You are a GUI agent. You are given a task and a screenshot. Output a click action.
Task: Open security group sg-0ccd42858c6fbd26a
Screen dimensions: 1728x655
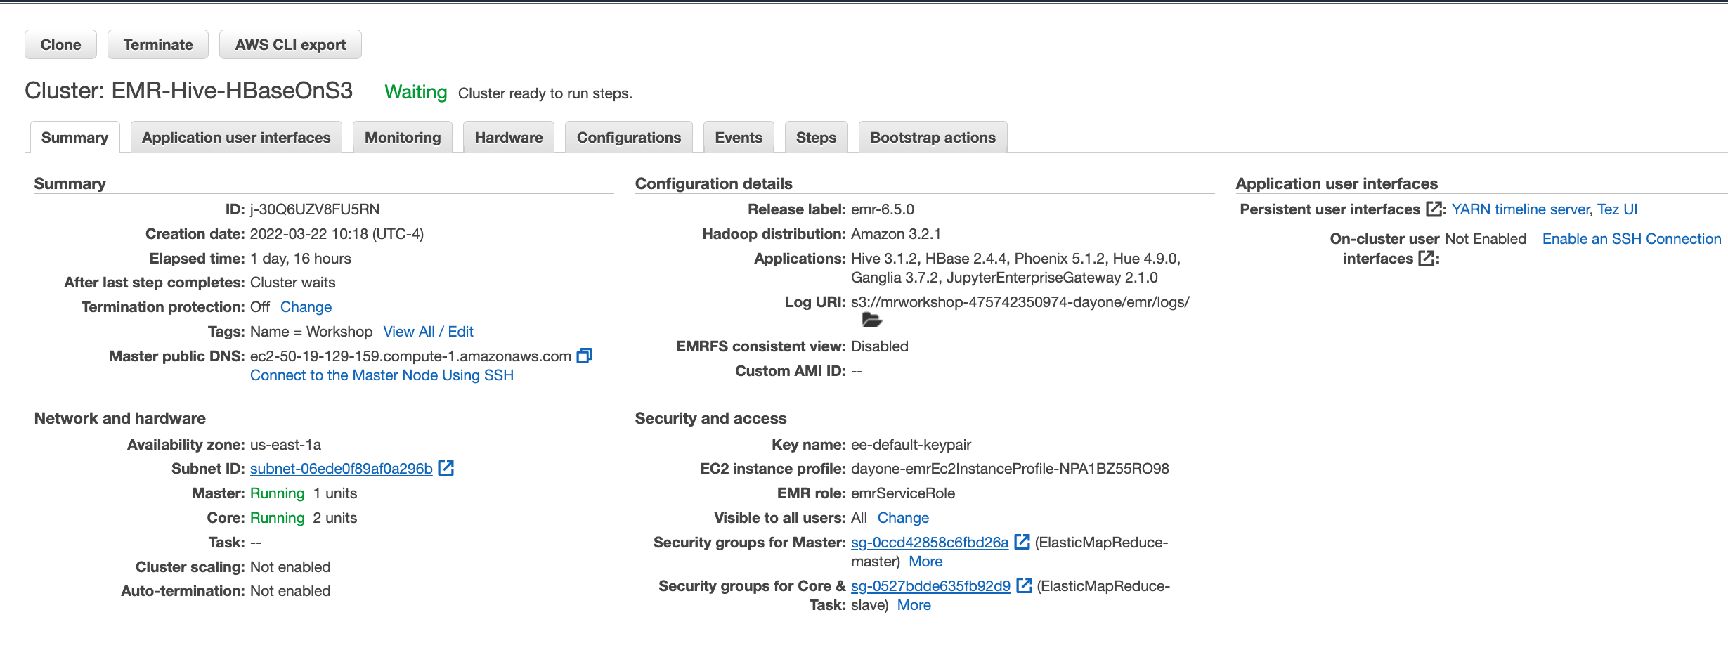click(x=930, y=543)
